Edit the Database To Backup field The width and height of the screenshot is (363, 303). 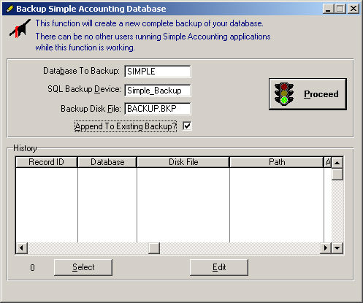pos(158,72)
